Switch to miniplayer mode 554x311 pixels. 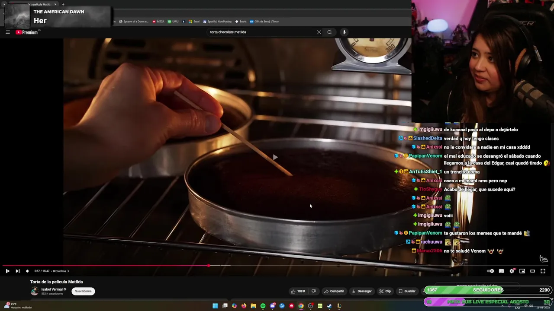(522, 271)
